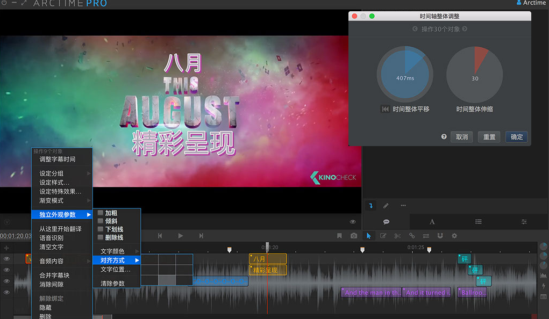
Task: Pick the bottom-center alignment grid cell
Action: tap(167, 280)
